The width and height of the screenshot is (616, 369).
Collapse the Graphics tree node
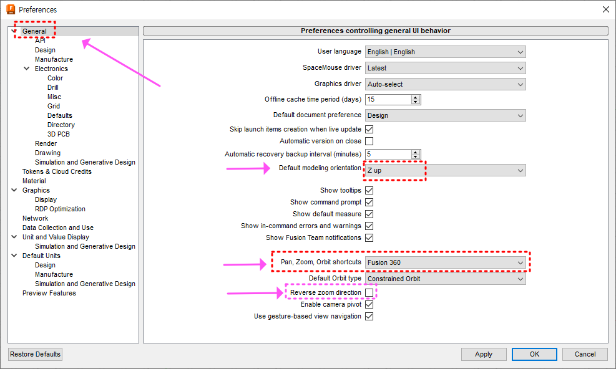pyautogui.click(x=14, y=190)
